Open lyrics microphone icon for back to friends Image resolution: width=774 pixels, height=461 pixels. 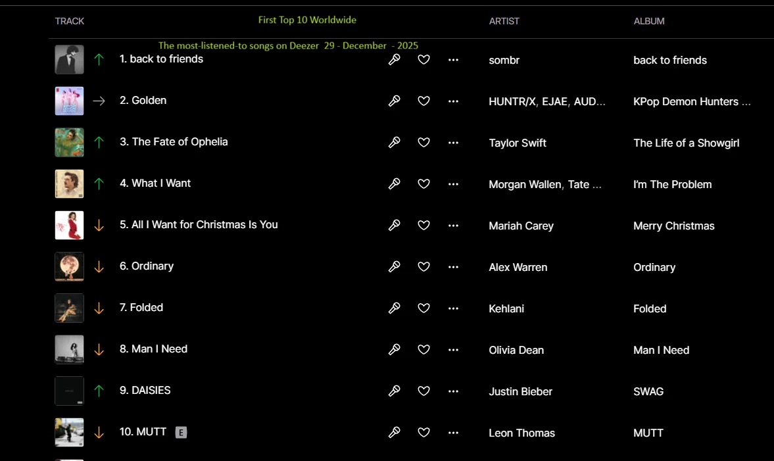395,60
